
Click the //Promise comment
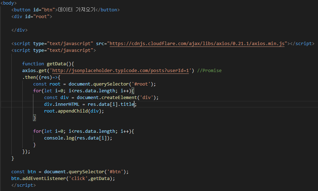point(209,71)
